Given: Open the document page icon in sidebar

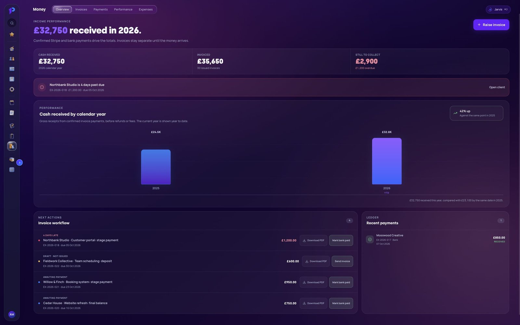Looking at the screenshot, I should 12,113.
